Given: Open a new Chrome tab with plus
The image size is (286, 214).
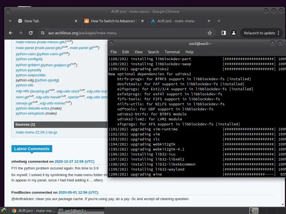Looking at the screenshot, I should tap(219, 21).
